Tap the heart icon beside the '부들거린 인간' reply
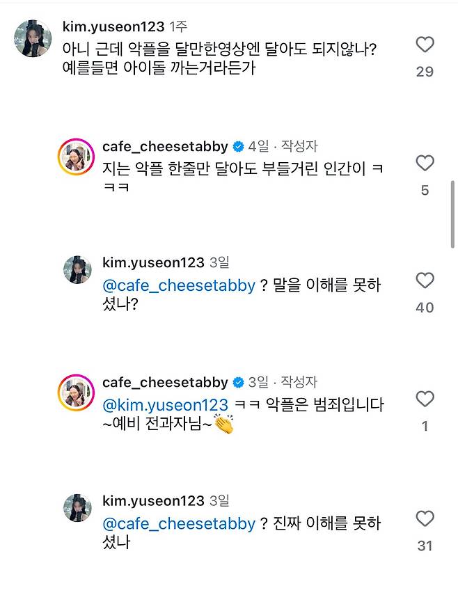458x595 pixels. point(425,161)
